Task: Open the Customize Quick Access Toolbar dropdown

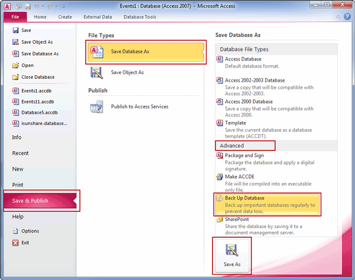Action: point(64,7)
